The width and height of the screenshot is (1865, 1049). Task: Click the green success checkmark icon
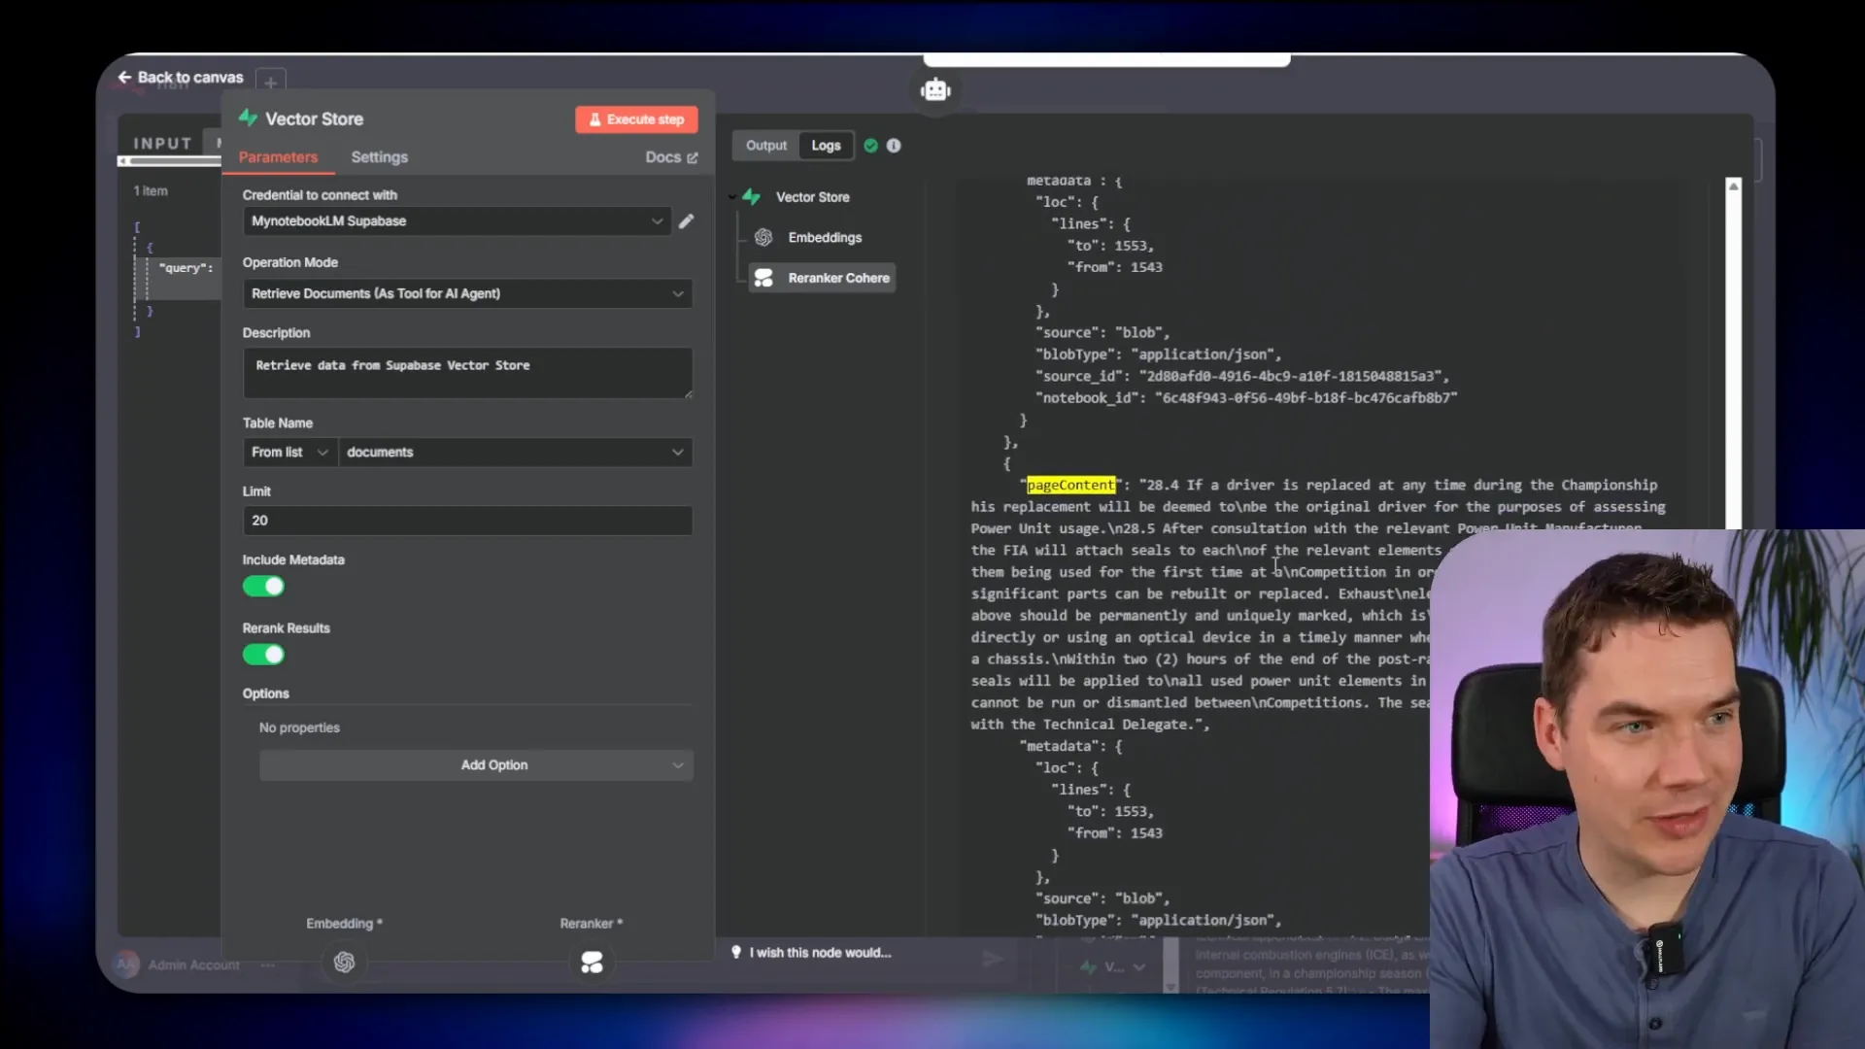(x=870, y=146)
